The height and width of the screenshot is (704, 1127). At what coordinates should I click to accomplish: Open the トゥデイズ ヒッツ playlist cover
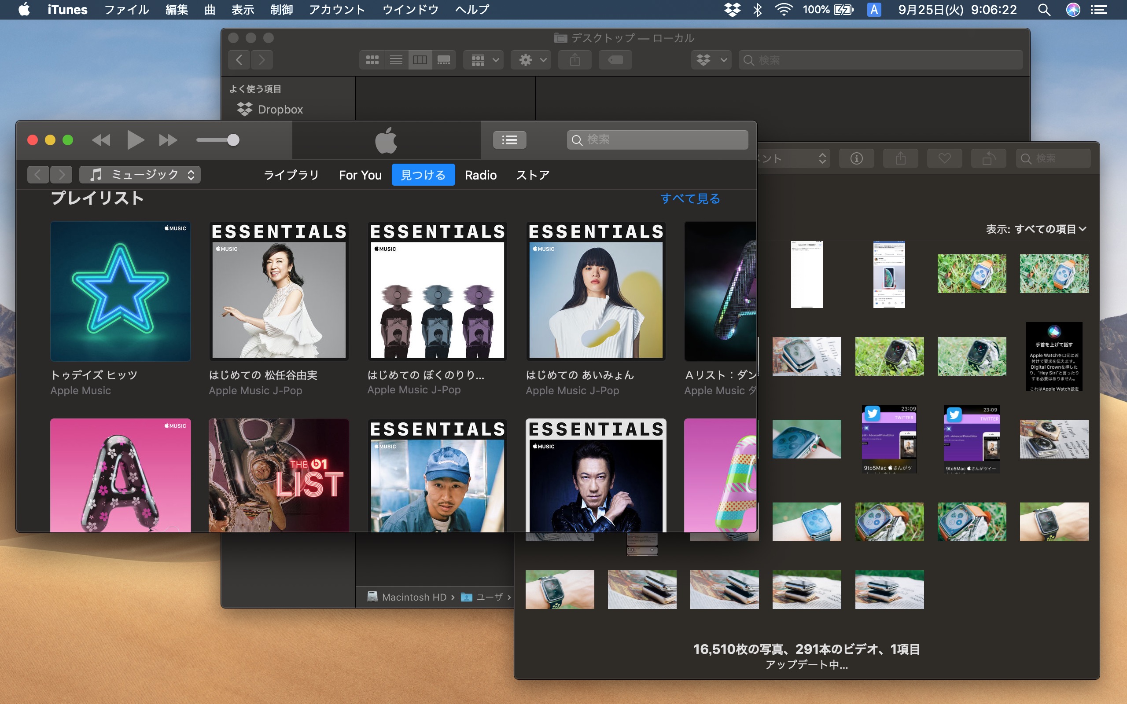121,291
